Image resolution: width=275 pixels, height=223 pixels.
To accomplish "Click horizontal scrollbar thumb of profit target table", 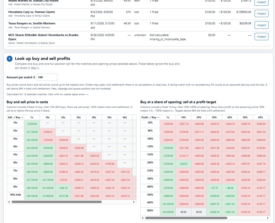I will (186, 218).
